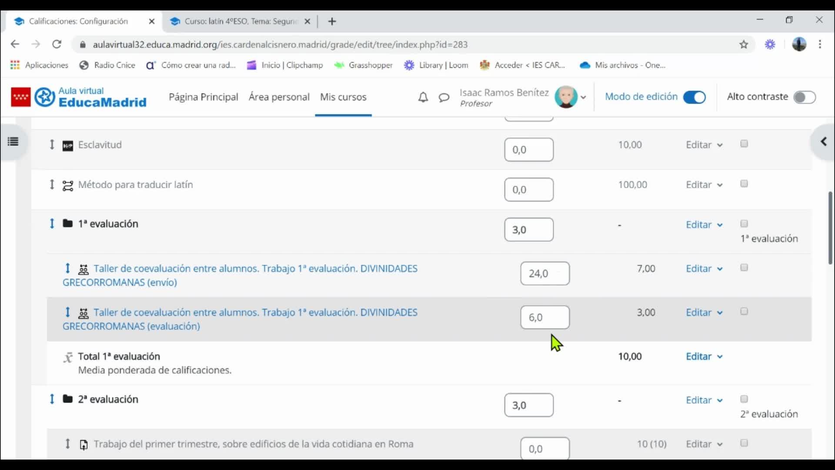Image resolution: width=835 pixels, height=470 pixels.
Task: Tick the select-all checkbox for 2ª evaluación
Action: click(x=744, y=399)
